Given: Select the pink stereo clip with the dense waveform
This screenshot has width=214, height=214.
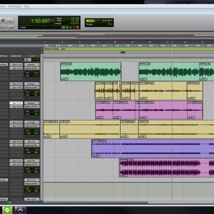Looking at the screenshot, I should 167,168.
